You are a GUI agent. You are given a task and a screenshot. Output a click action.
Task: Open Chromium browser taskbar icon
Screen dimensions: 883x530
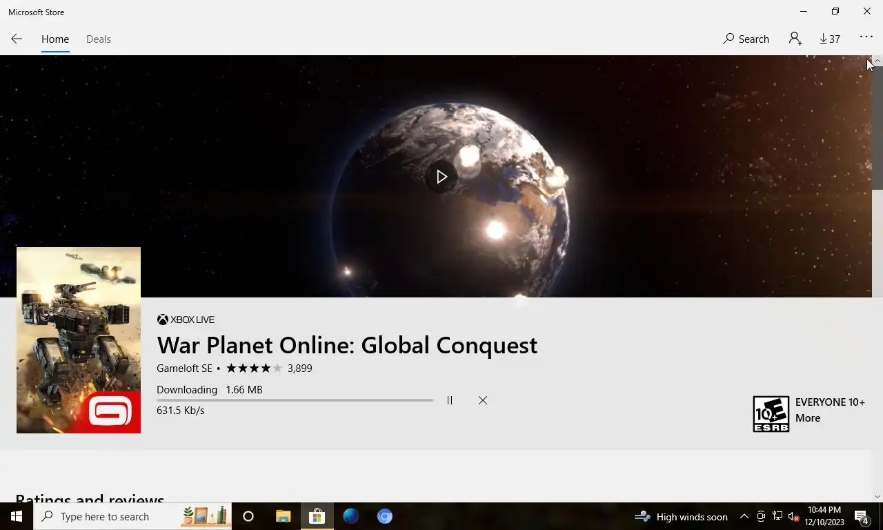pyautogui.click(x=385, y=516)
